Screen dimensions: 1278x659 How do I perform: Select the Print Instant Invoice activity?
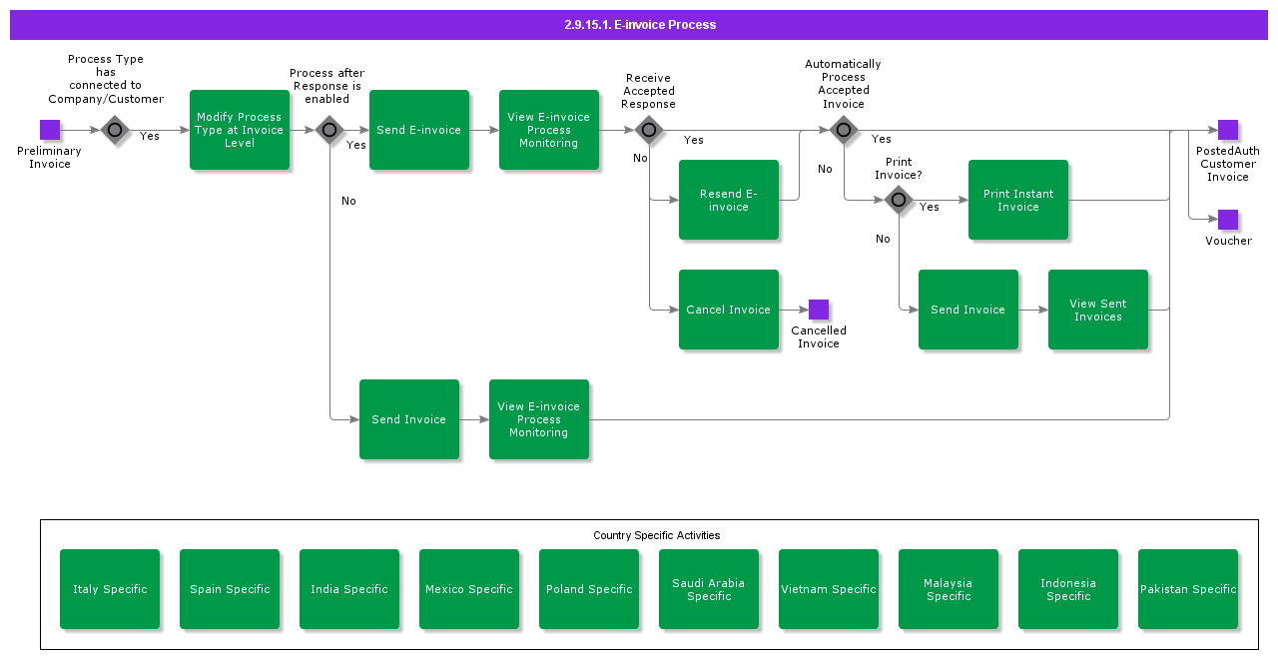click(1018, 200)
